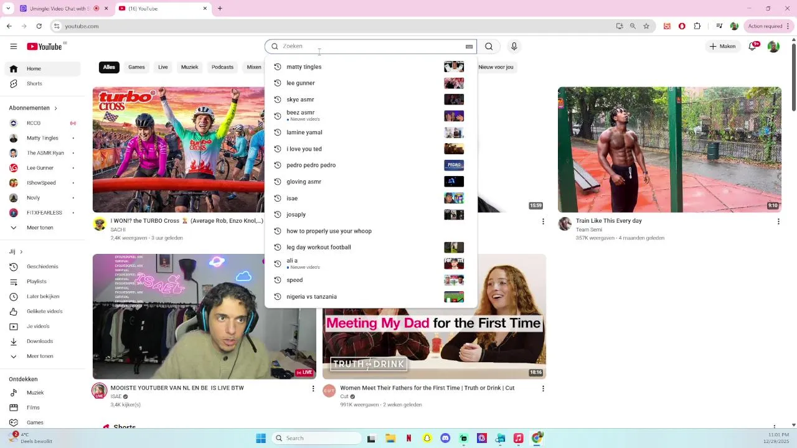Open Shorts in the sidebar
Image resolution: width=797 pixels, height=448 pixels.
tap(42, 83)
